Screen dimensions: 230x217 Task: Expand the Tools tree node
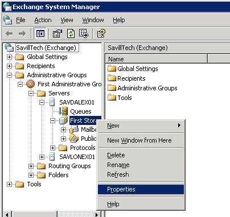[9, 184]
